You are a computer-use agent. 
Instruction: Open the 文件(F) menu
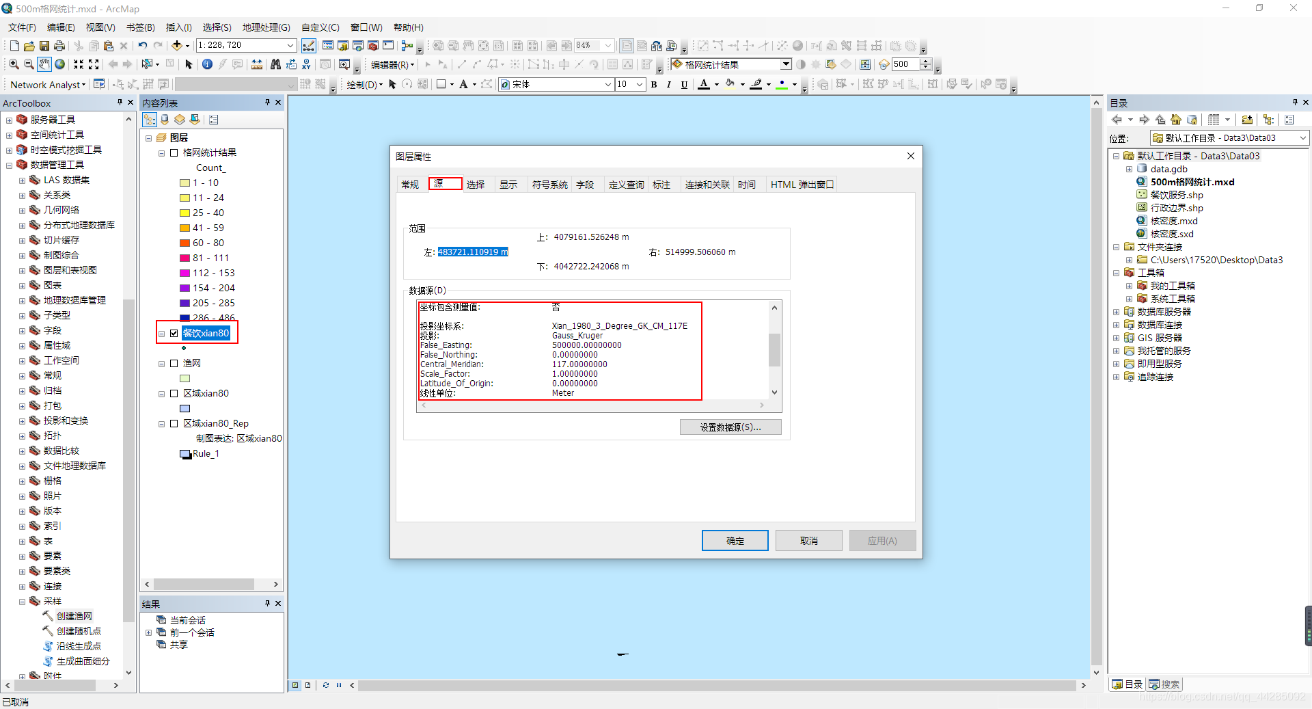[x=22, y=27]
